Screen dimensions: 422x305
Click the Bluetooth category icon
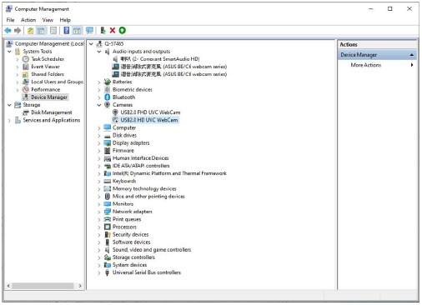point(108,97)
